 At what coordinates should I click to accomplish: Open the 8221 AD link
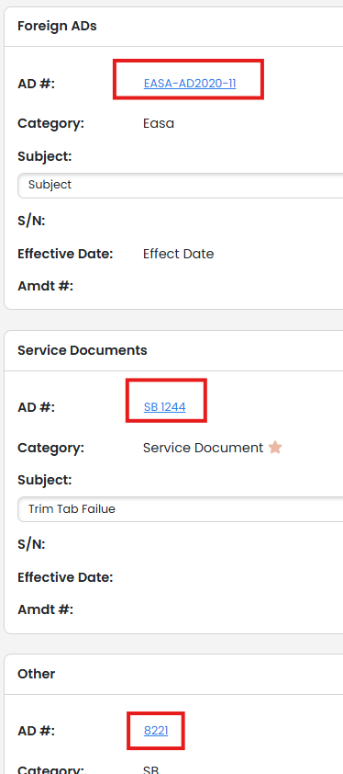point(156,731)
